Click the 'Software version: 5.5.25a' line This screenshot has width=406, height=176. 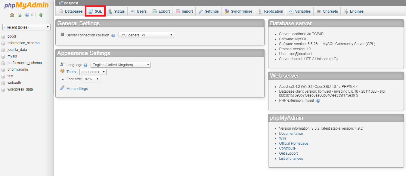327,44
